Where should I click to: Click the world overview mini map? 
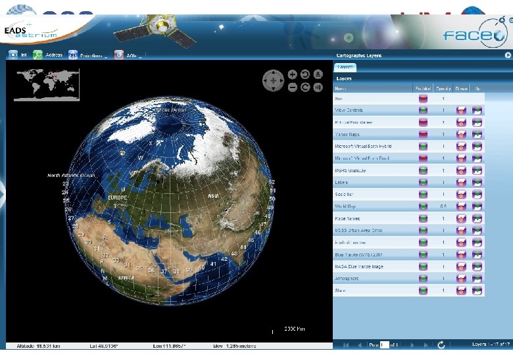(47, 85)
